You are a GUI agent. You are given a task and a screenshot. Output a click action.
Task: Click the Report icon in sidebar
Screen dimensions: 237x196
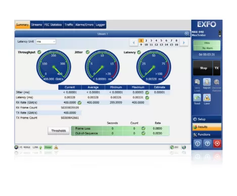pyautogui.click(x=207, y=82)
